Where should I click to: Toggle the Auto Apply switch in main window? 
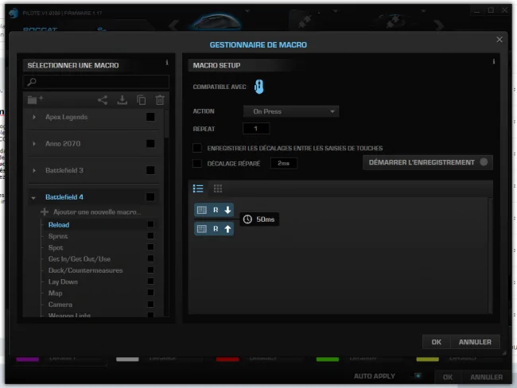418,376
